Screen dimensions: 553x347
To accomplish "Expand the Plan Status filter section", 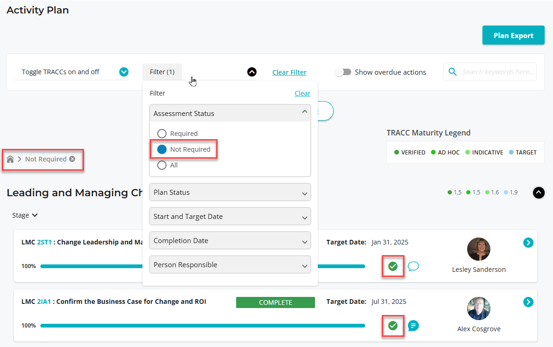I will (230, 193).
